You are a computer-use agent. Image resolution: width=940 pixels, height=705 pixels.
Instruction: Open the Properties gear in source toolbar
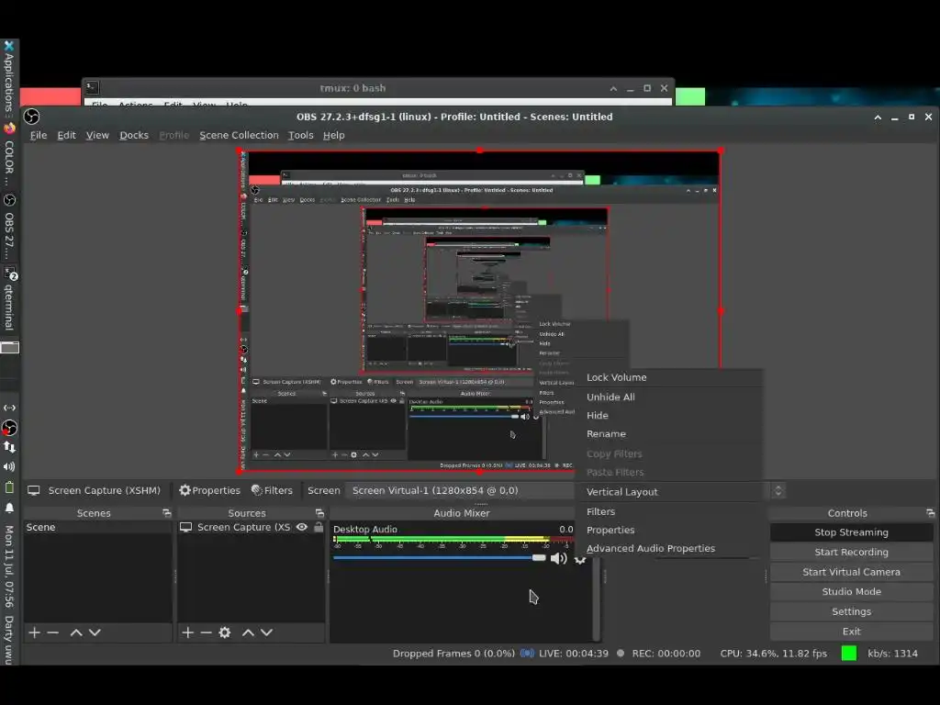[x=210, y=490]
